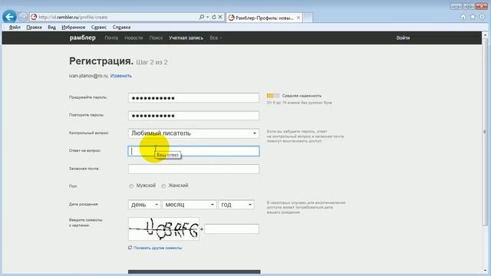The height and width of the screenshot is (276, 491).
Task: Open the address bar search dropdown arrow
Action: 208,17
